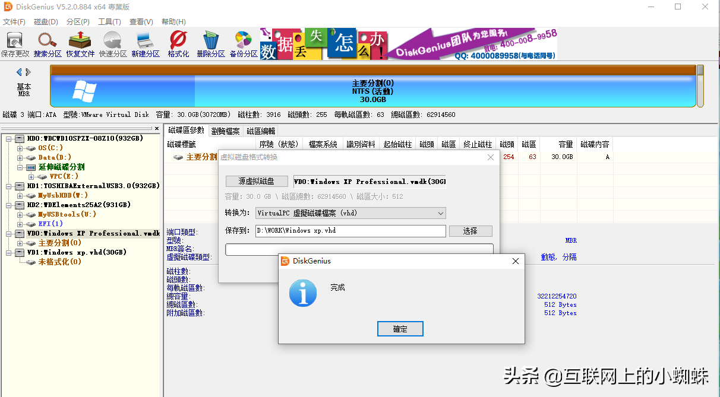Click partition icon in 主要分割 table row
This screenshot has height=397, width=720.
click(x=178, y=157)
